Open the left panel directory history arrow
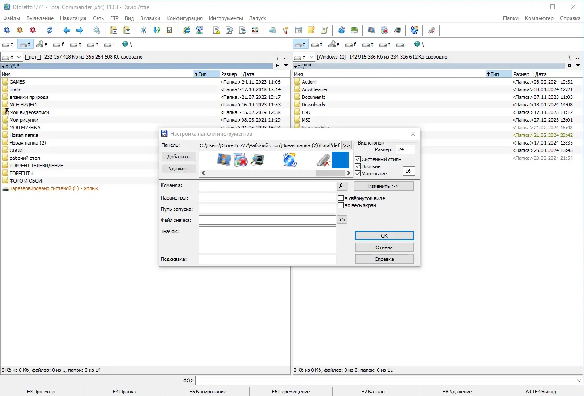 [286, 66]
